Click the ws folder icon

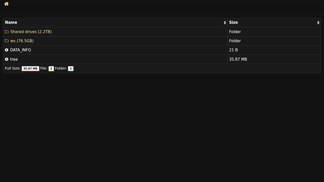[x=7, y=41]
